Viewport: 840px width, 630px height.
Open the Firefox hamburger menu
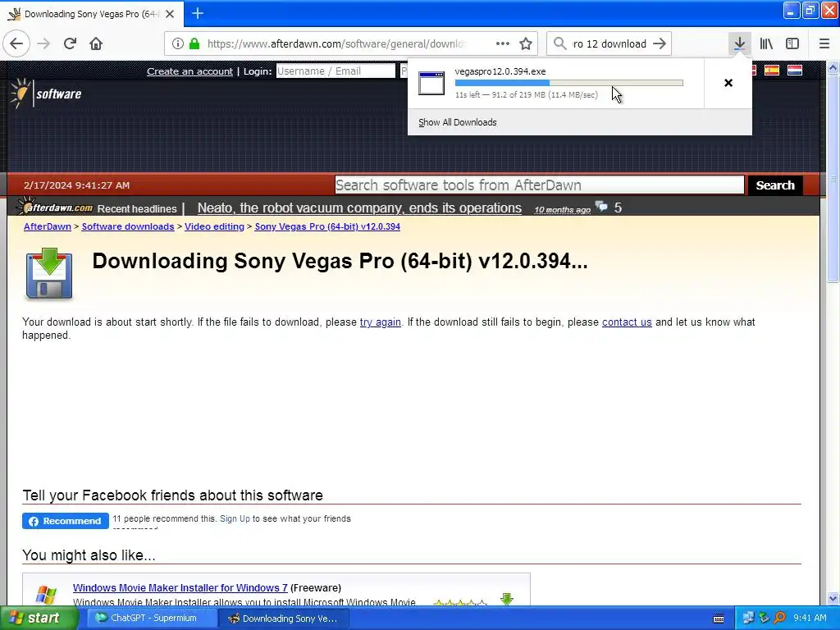[x=824, y=44]
